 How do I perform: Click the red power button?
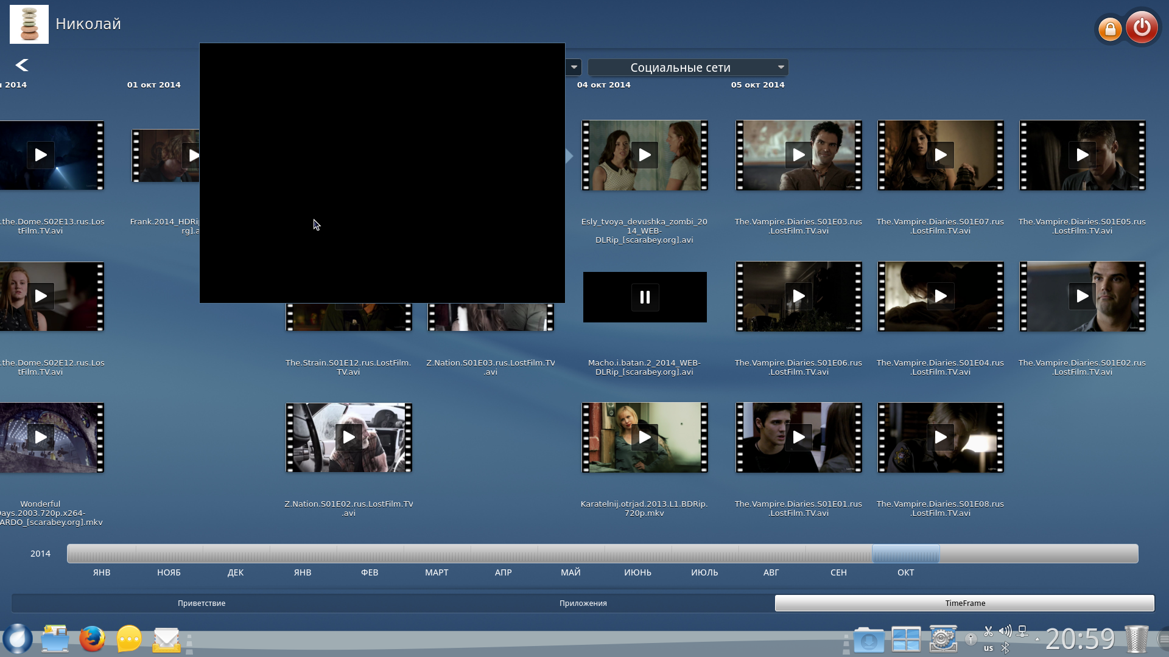coord(1142,27)
